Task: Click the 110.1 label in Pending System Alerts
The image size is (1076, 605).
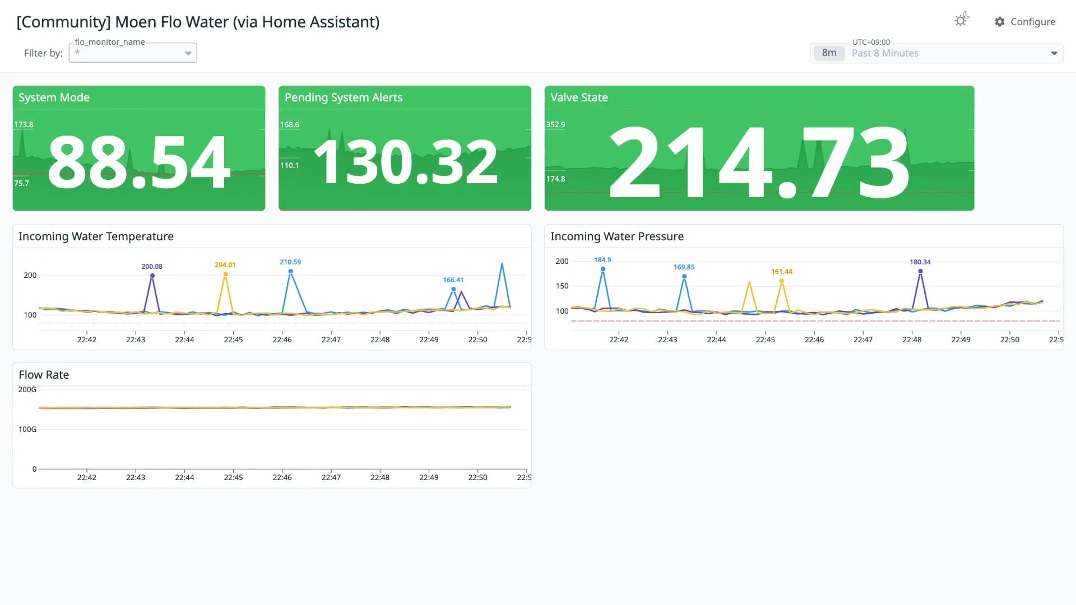Action: click(290, 165)
